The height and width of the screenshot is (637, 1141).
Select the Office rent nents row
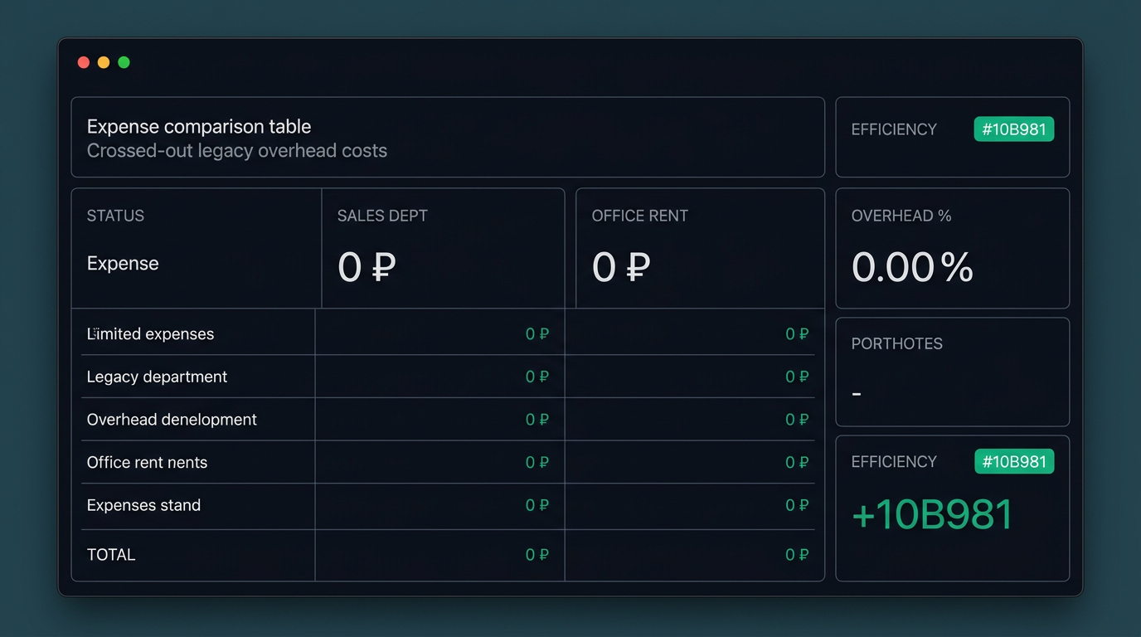coord(448,462)
